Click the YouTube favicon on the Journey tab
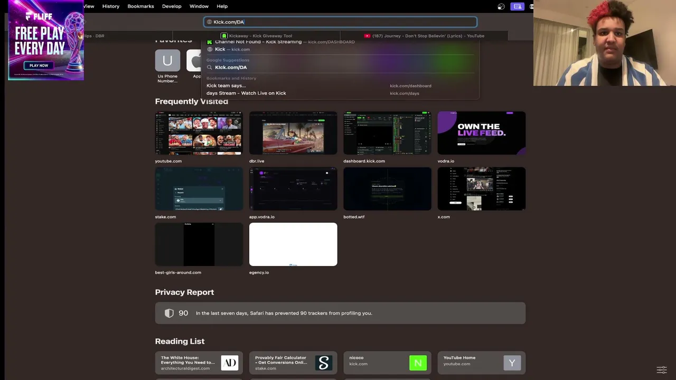 pos(367,36)
